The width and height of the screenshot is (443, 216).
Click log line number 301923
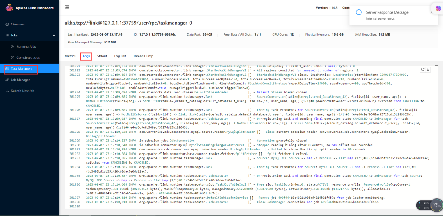[x=75, y=75]
